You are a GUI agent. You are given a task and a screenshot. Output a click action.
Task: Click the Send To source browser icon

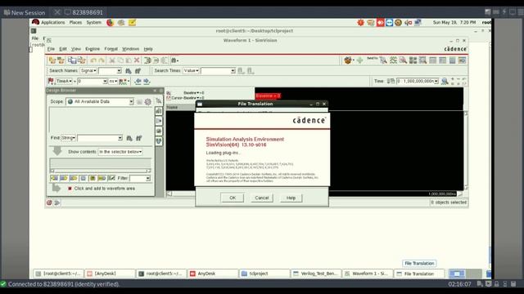(403, 60)
